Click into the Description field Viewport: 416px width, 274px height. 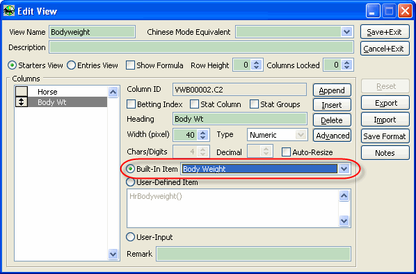tap(201, 47)
